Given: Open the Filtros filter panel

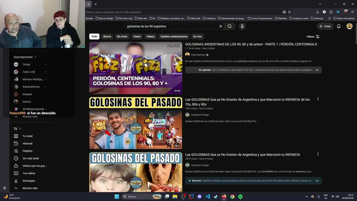Looking at the screenshot, I should click(x=313, y=37).
